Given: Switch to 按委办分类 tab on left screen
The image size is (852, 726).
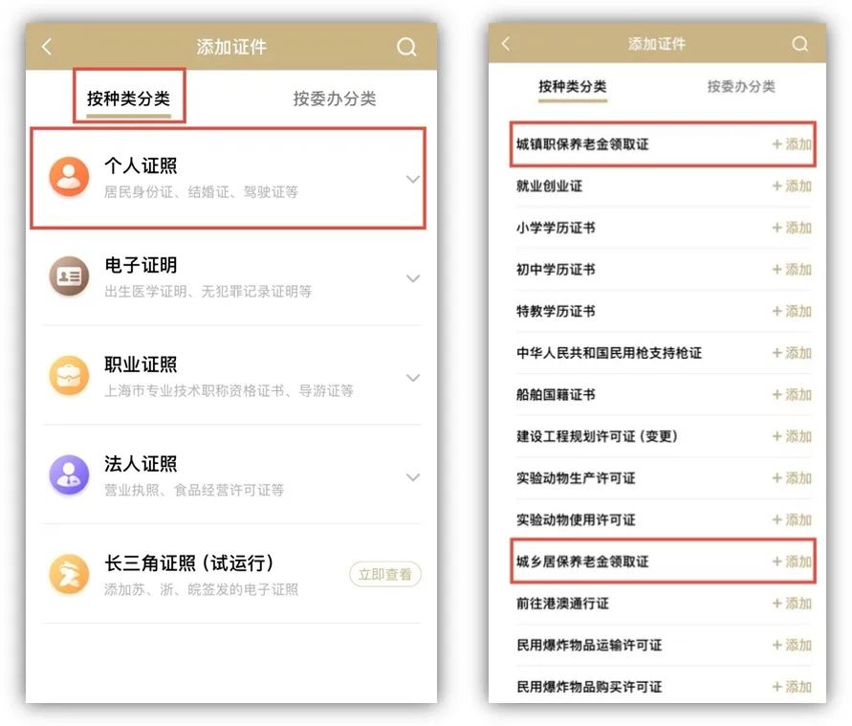Looking at the screenshot, I should [335, 99].
